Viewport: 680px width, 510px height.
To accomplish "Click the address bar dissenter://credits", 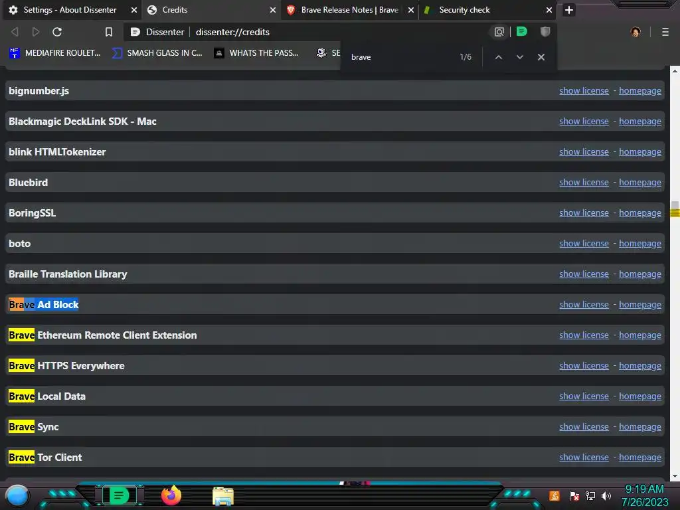I will (x=232, y=32).
